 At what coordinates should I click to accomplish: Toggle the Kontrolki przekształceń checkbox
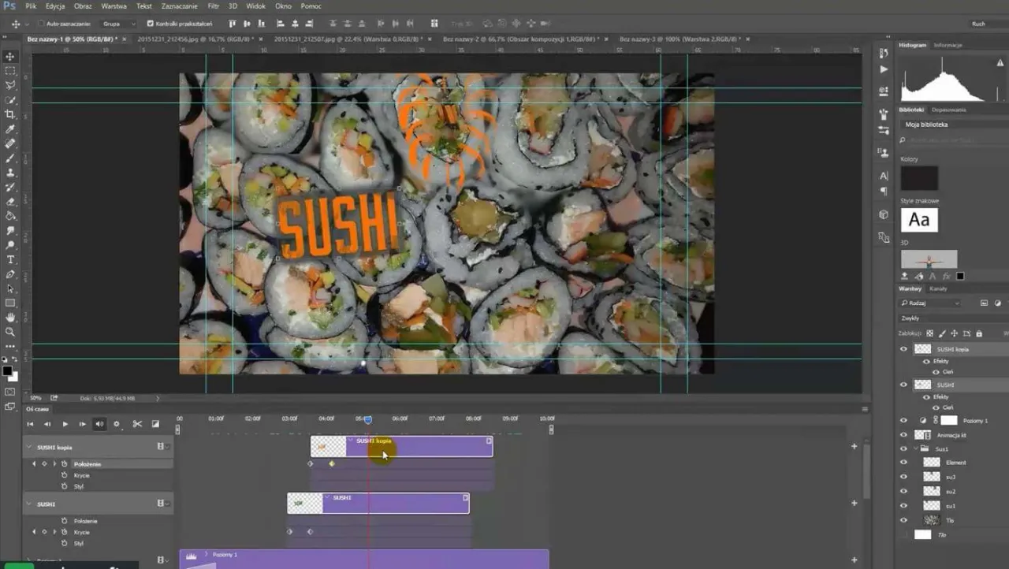(150, 23)
